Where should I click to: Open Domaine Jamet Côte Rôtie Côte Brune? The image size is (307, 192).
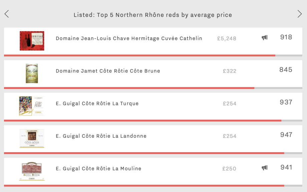(x=108, y=71)
